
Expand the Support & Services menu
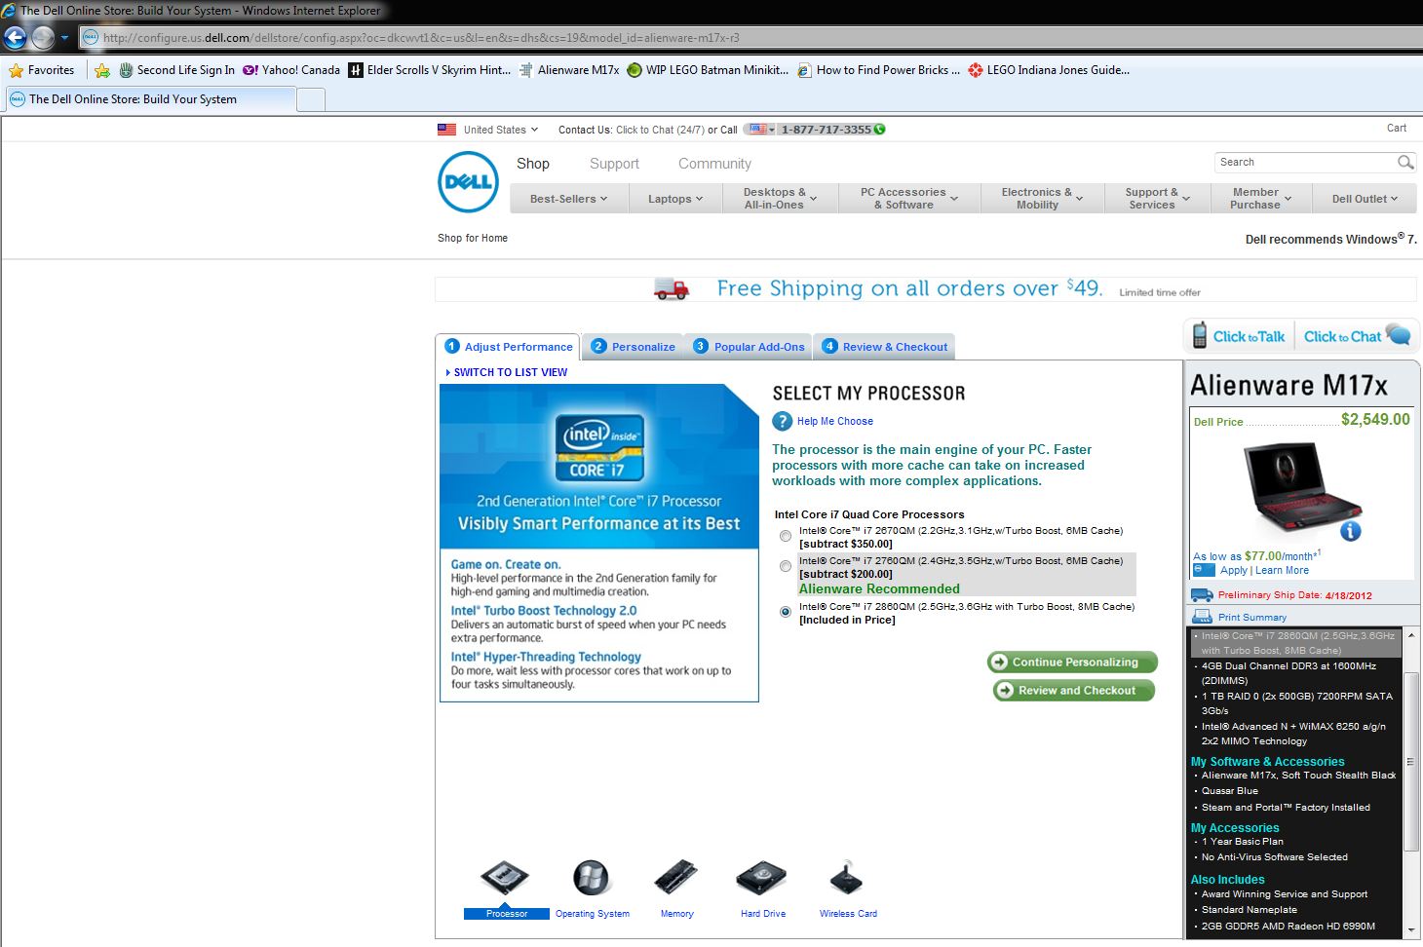1157,199
